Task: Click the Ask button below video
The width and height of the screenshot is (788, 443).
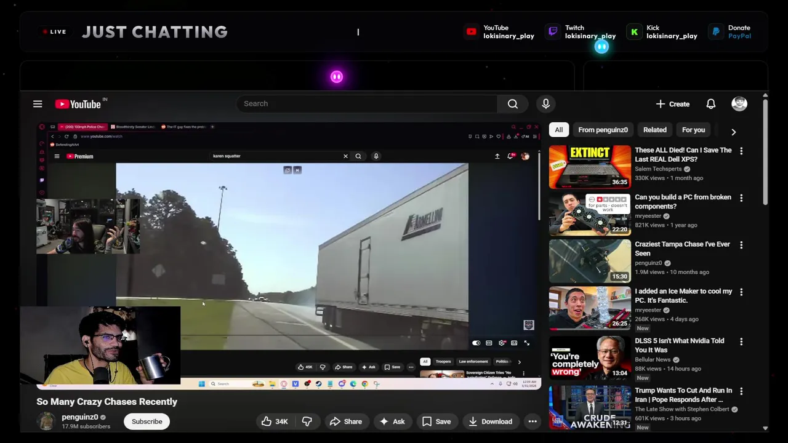Action: point(392,421)
